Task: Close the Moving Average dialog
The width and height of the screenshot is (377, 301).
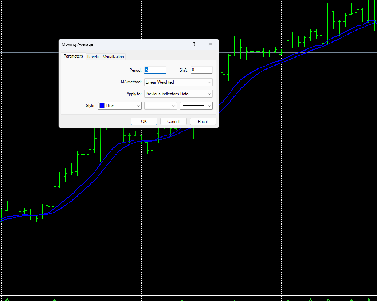Action: [x=211, y=44]
